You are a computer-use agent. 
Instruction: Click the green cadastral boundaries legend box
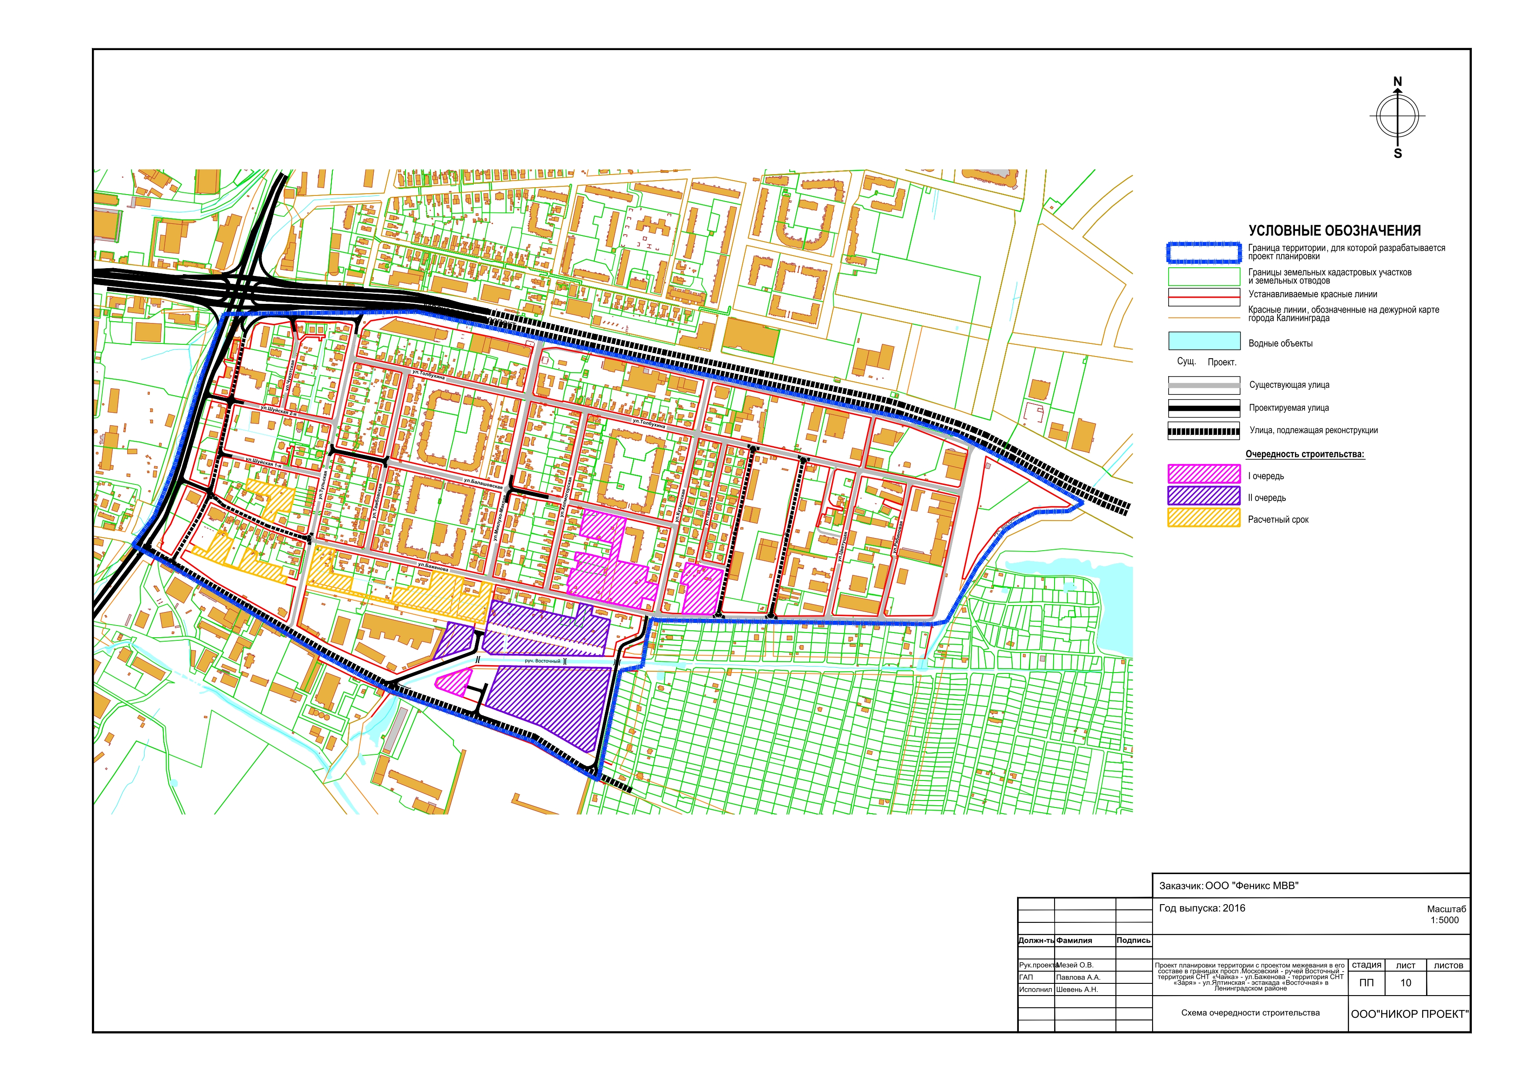pyautogui.click(x=1204, y=277)
